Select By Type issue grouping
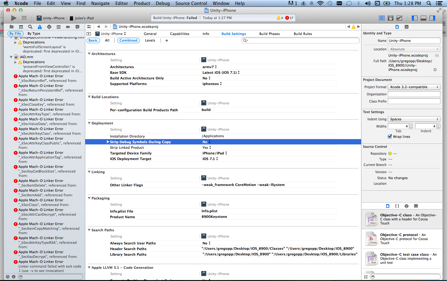The image size is (447, 281). pyautogui.click(x=34, y=33)
